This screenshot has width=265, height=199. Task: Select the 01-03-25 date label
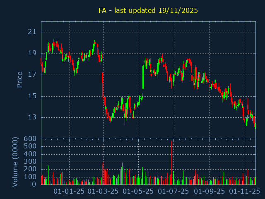104,191
